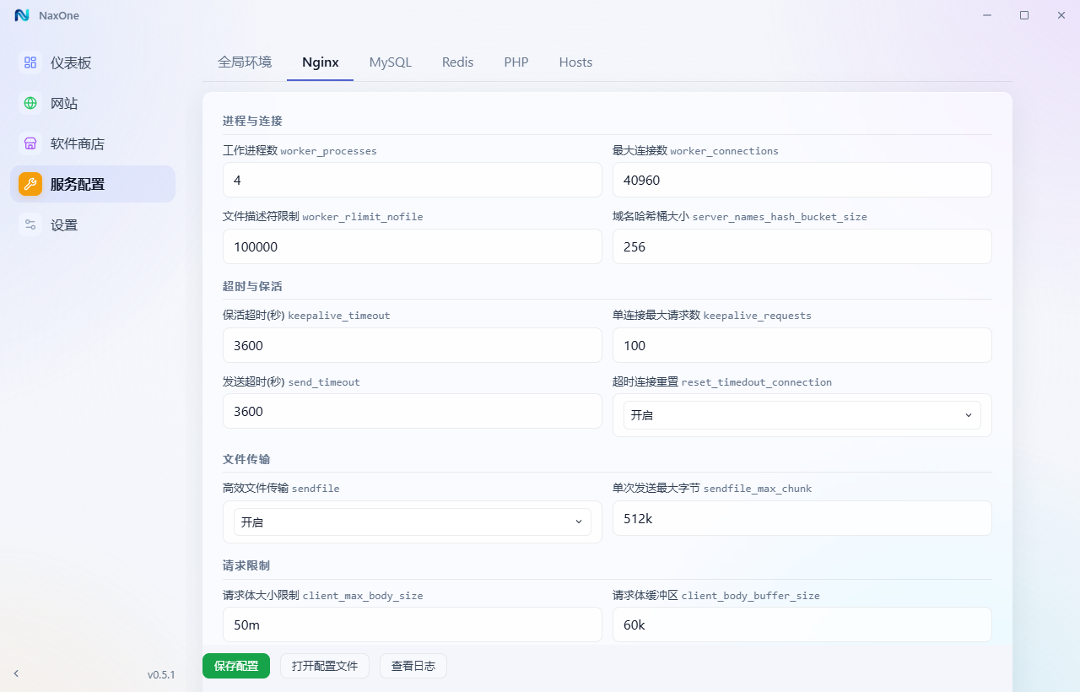Click client_body_buffer_size field showing 60k
1080x692 pixels.
click(x=802, y=624)
